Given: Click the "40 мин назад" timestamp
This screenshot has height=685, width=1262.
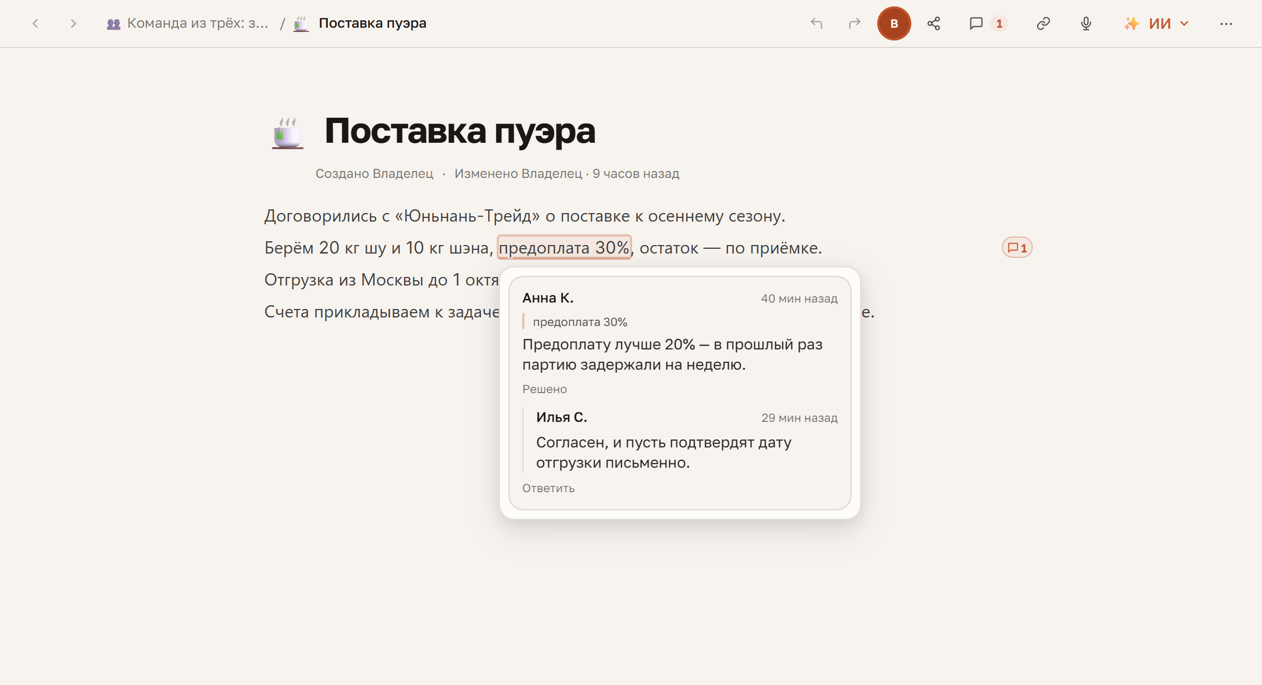Looking at the screenshot, I should (799, 299).
